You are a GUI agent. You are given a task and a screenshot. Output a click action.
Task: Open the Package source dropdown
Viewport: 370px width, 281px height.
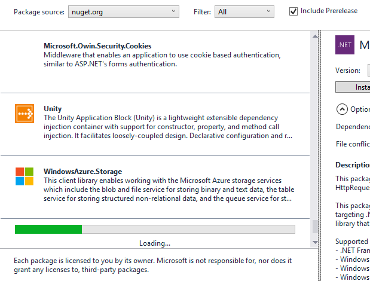(x=124, y=12)
